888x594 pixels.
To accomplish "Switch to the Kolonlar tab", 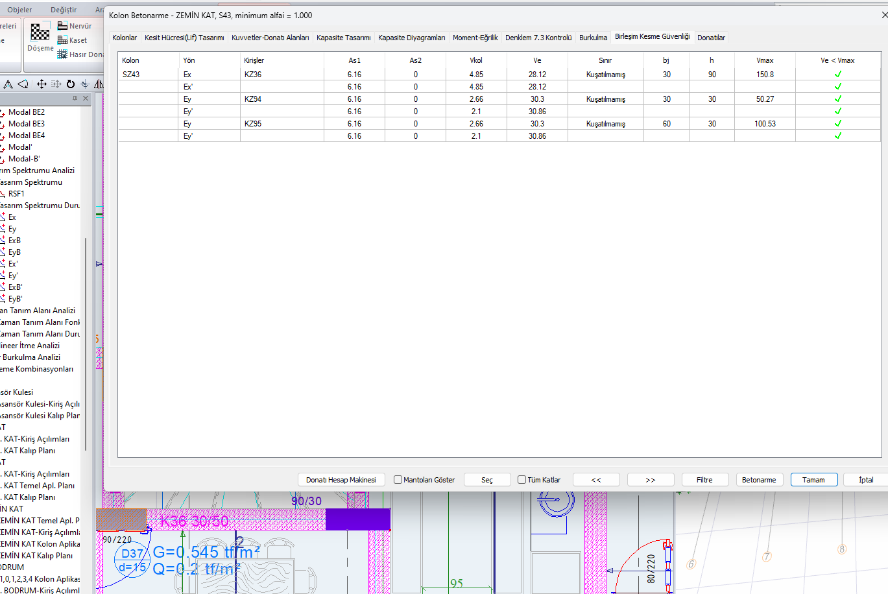I will [x=125, y=38].
